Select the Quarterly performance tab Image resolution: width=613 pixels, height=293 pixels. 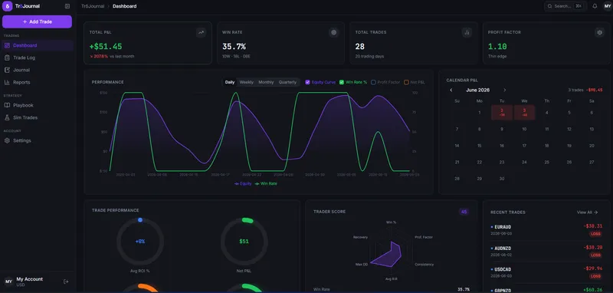[287, 83]
